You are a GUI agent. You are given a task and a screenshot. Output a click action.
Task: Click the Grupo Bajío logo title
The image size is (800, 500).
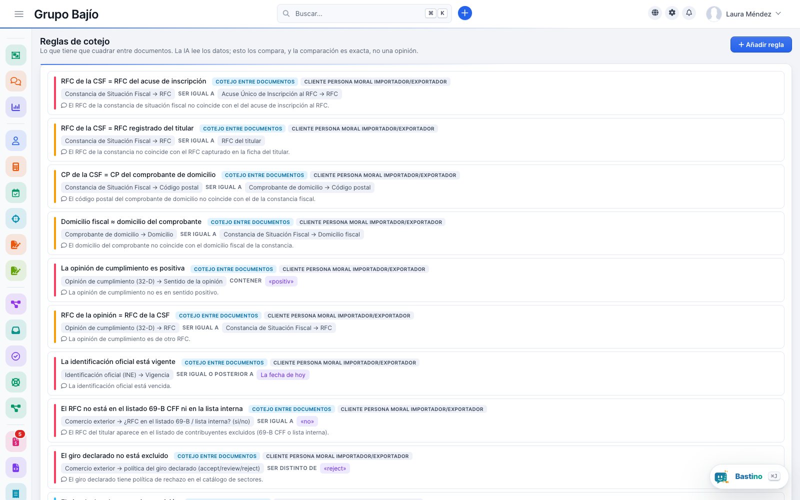(x=66, y=14)
